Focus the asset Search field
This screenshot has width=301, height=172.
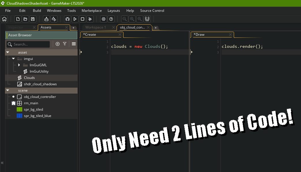tap(28, 44)
